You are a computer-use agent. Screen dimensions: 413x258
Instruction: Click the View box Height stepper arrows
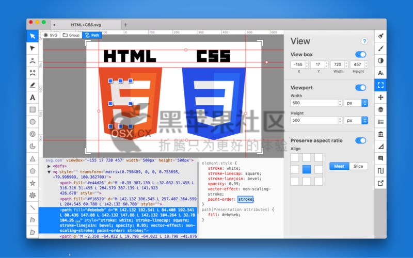click(x=366, y=64)
